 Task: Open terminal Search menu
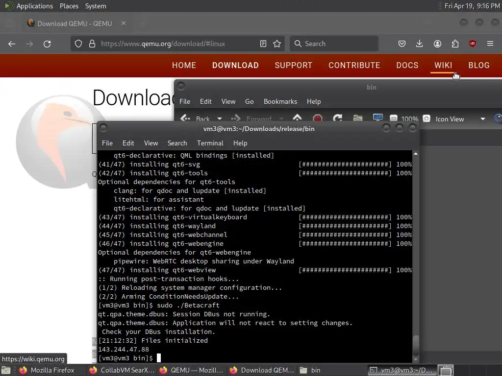[x=177, y=143]
